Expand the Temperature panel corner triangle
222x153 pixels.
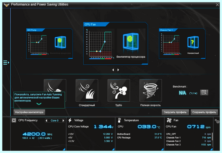pyautogui.click(x=162, y=149)
